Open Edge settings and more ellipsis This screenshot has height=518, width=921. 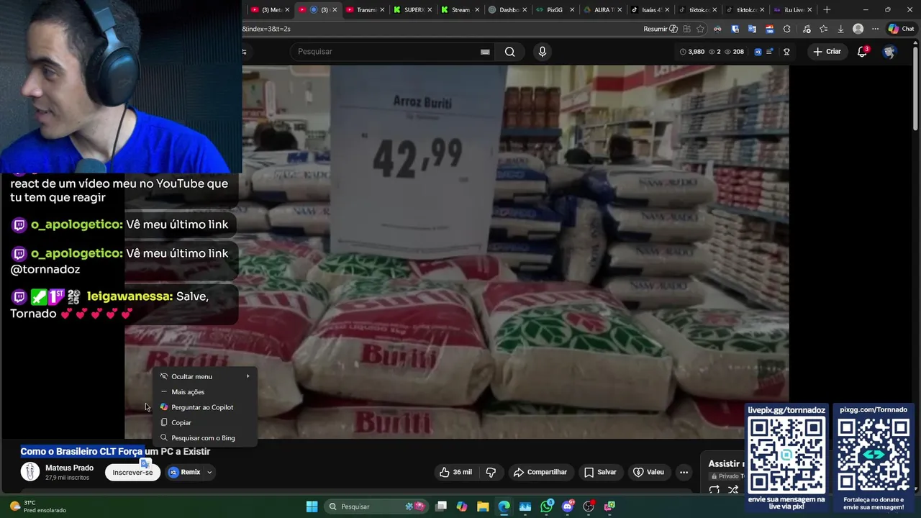(x=875, y=29)
